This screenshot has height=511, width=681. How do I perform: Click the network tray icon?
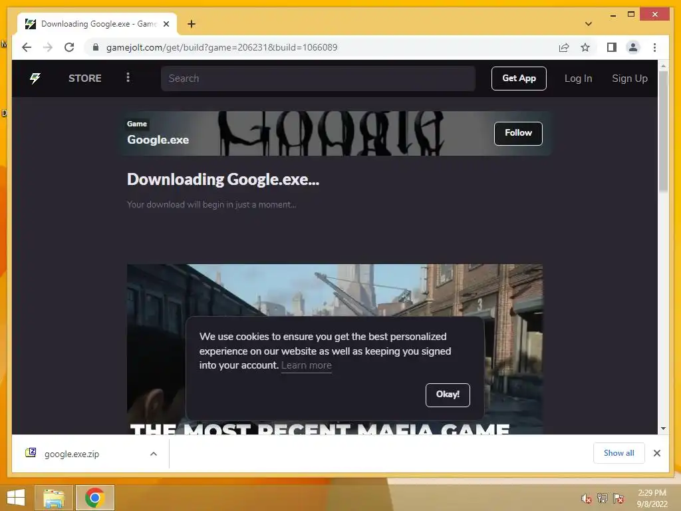(x=603, y=498)
